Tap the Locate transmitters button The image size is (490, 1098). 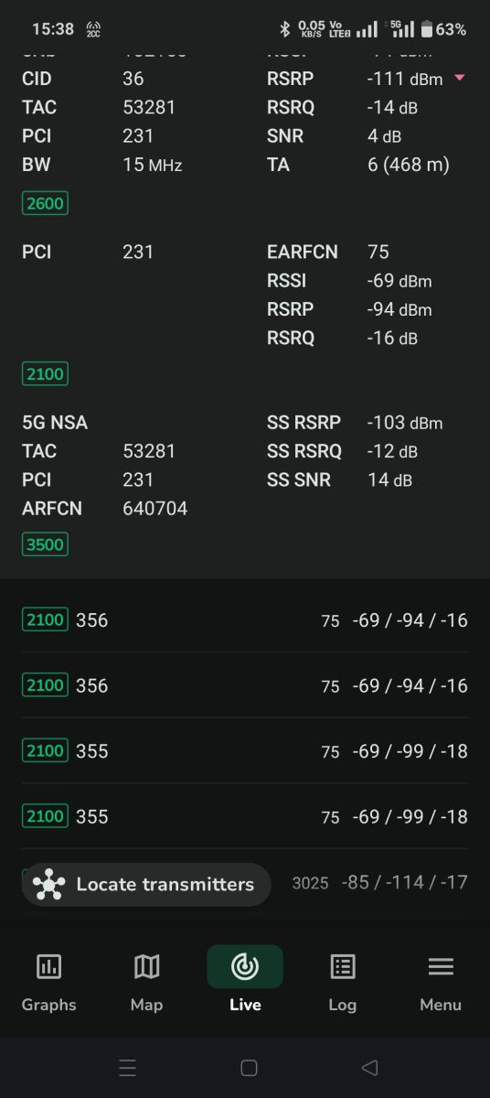tap(146, 884)
